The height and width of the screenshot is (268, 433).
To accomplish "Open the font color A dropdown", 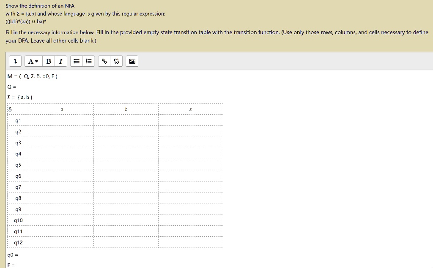I will pos(32,61).
